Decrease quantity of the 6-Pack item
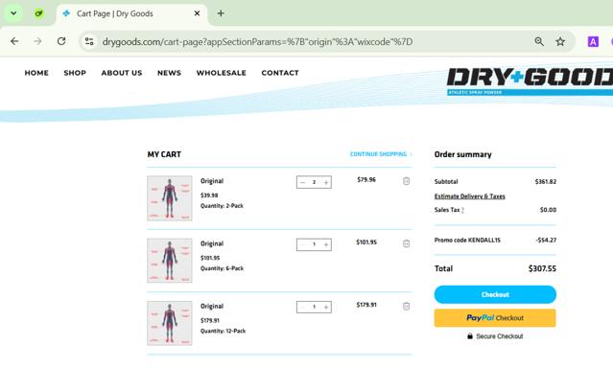The height and width of the screenshot is (368, 613). pos(302,244)
